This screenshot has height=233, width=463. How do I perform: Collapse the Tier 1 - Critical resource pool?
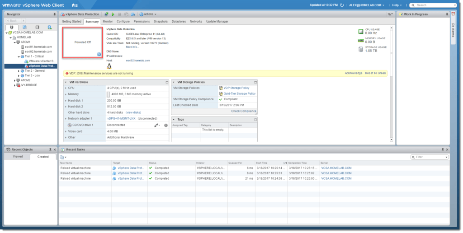[x=19, y=56]
